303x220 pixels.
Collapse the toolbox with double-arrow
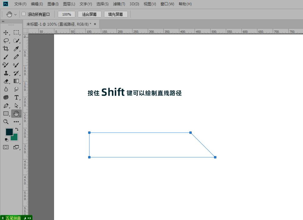click(3, 22)
